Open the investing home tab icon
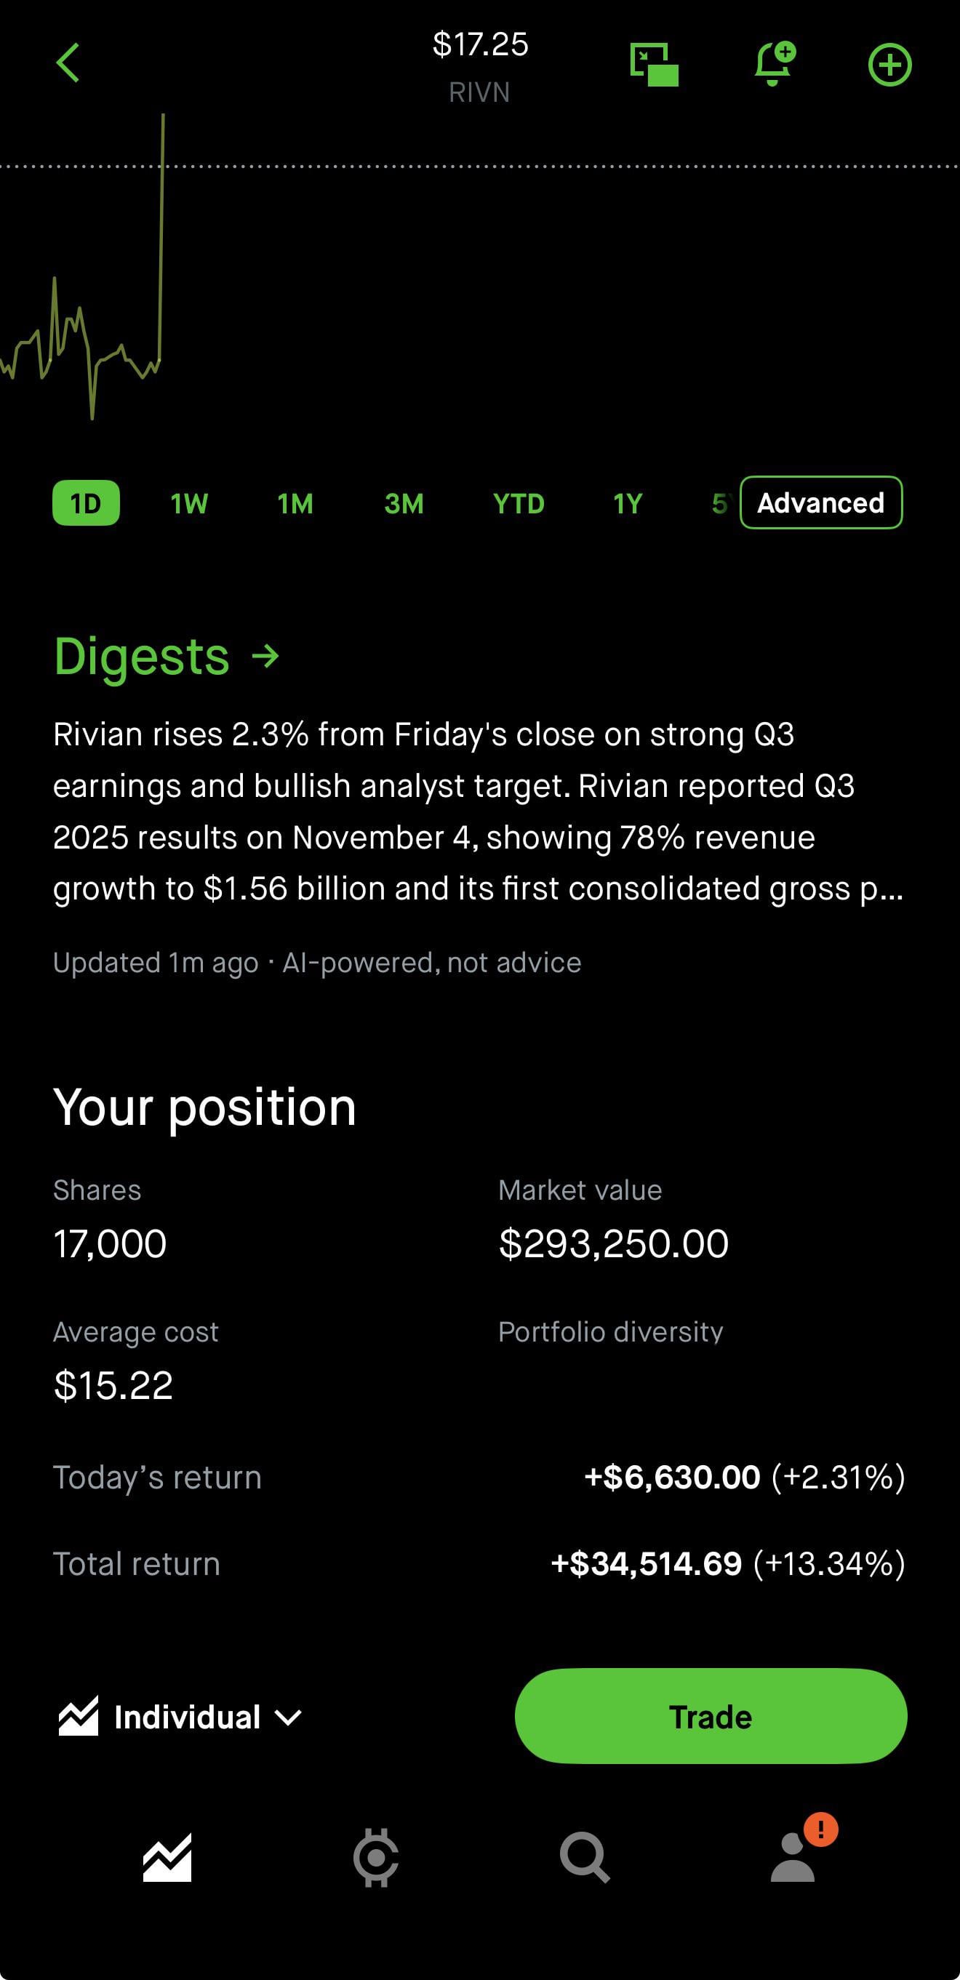This screenshot has height=1980, width=960. point(167,1857)
